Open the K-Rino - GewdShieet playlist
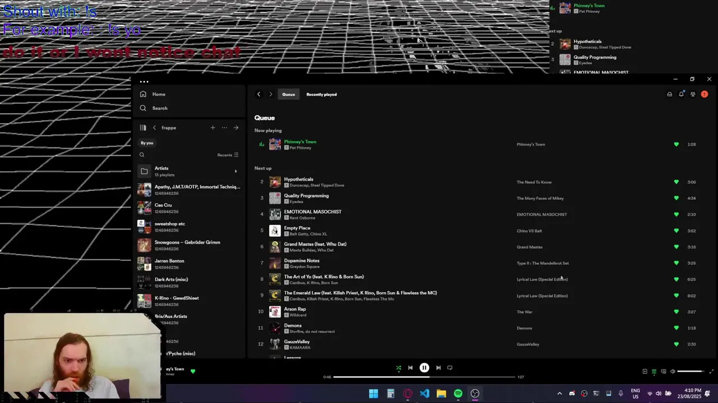Image resolution: width=718 pixels, height=403 pixels. tap(189, 301)
